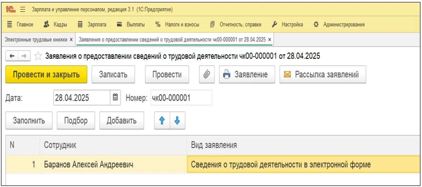Click the Рассылка заявлений button
Image resolution: width=422 pixels, height=187 pixels.
(322, 75)
